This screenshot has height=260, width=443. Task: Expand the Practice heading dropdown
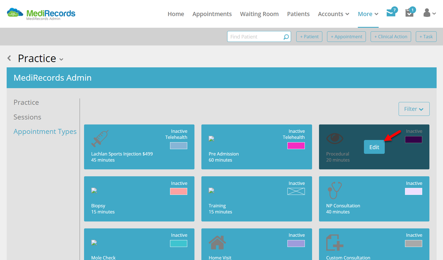pos(61,59)
